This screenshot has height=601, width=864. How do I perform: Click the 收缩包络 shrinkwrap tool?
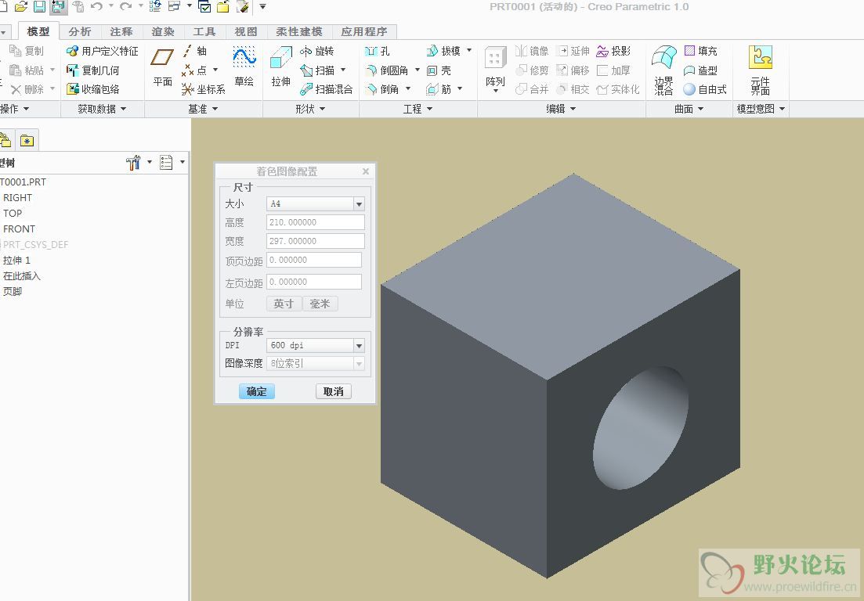point(92,89)
